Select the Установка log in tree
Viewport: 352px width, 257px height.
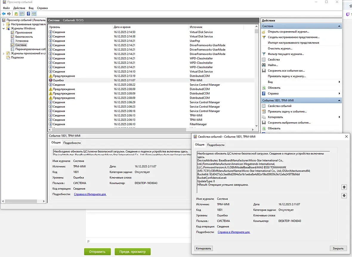pos(22,41)
